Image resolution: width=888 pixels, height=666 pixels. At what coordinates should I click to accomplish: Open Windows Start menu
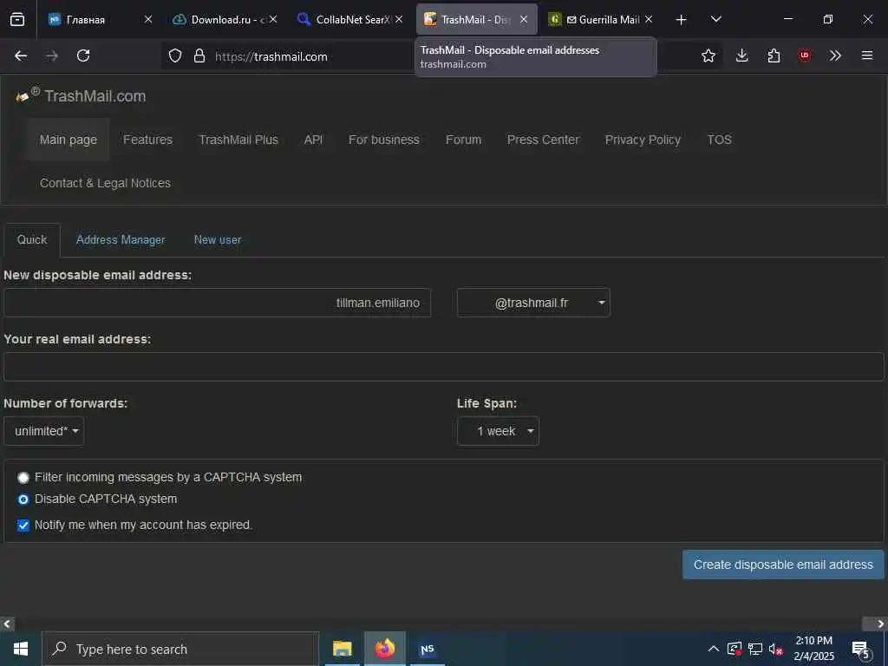(21, 649)
